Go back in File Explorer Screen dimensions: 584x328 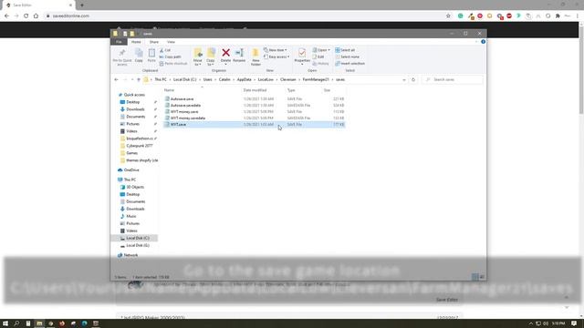pos(116,79)
